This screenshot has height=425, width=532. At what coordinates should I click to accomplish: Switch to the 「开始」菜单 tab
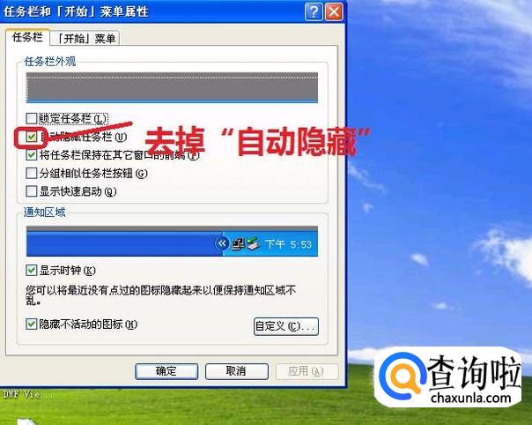point(85,39)
